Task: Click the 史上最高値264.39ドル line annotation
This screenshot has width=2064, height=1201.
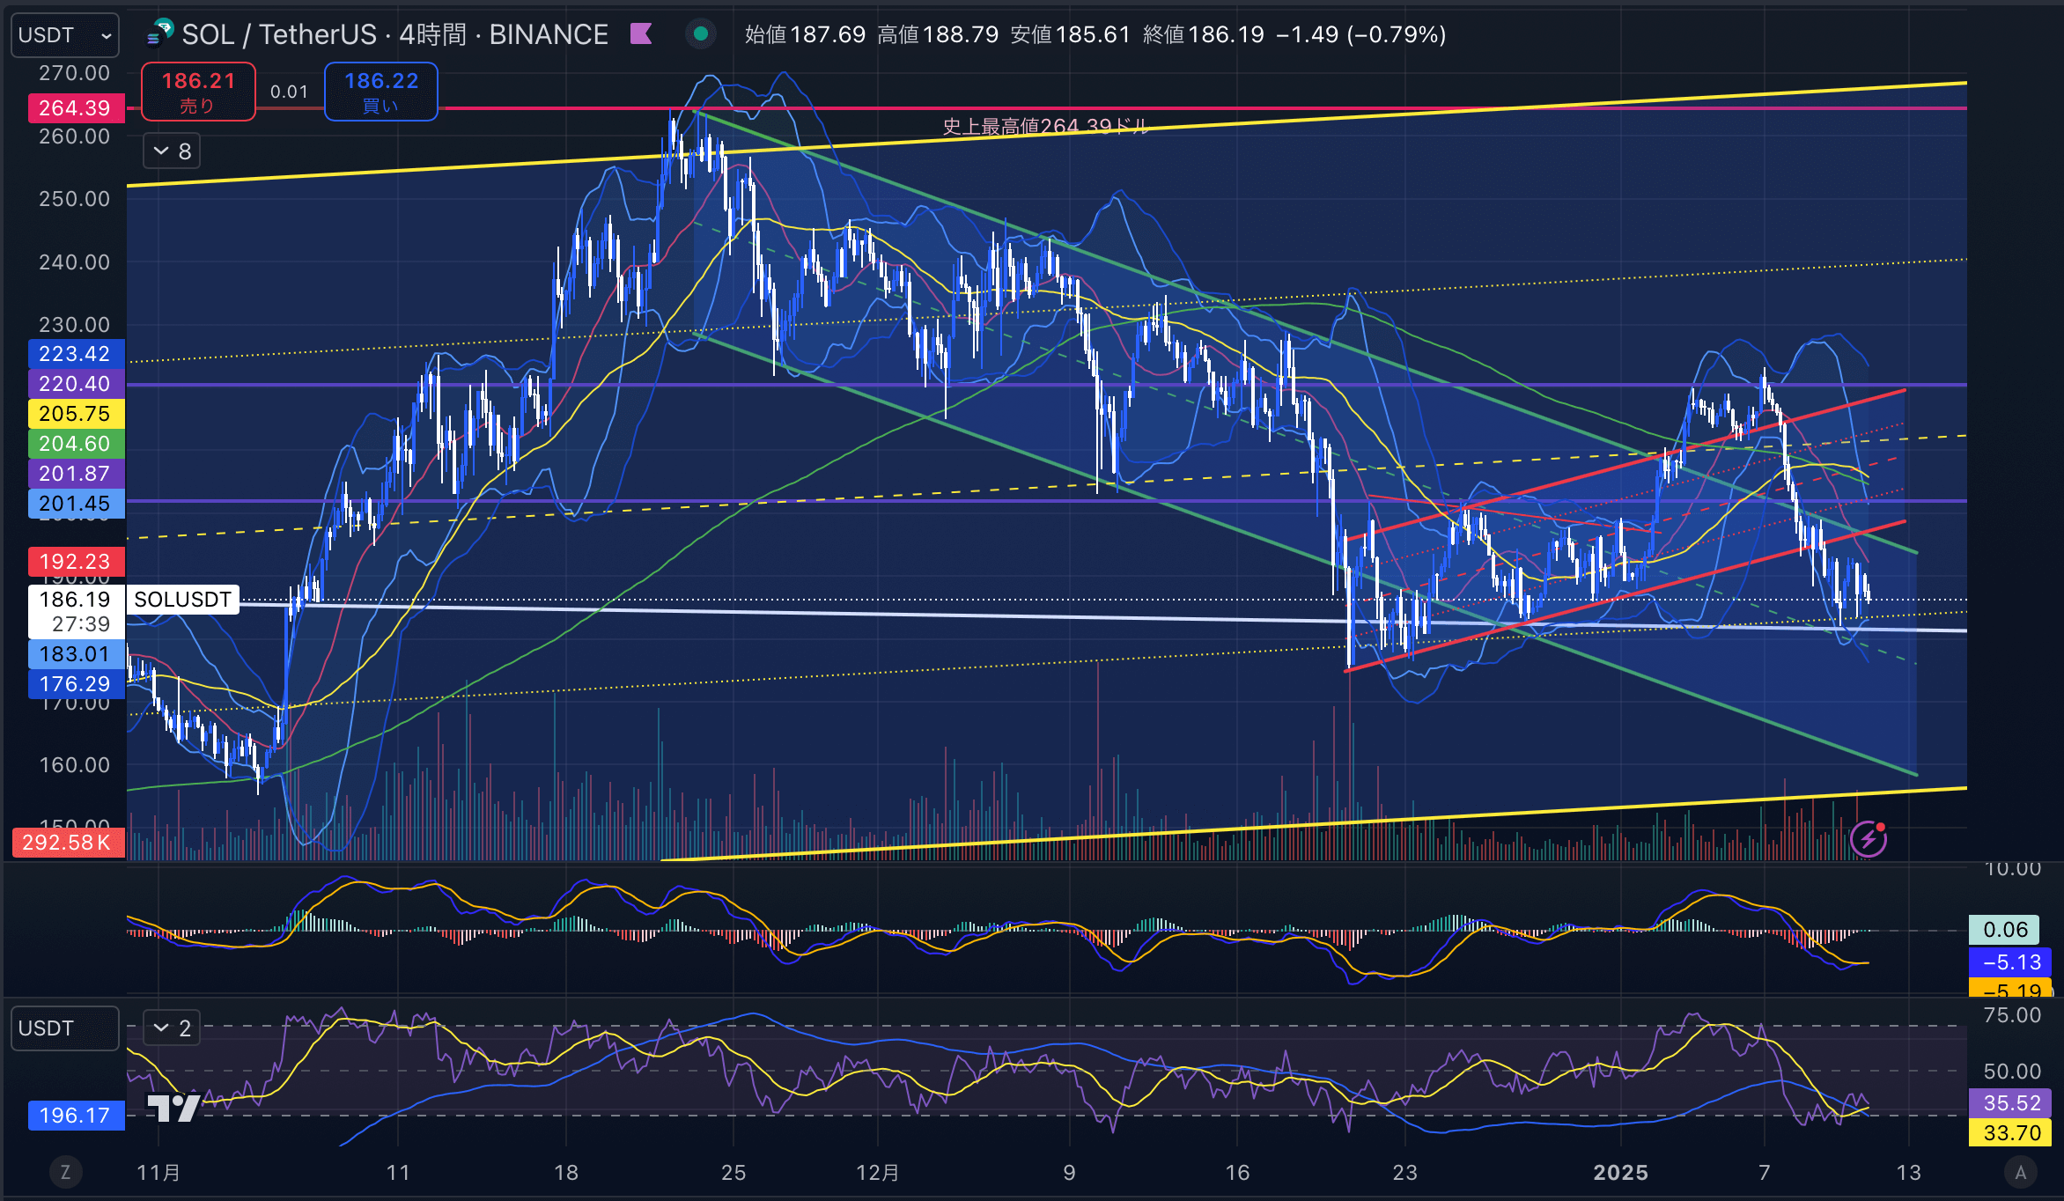Action: tap(1045, 127)
